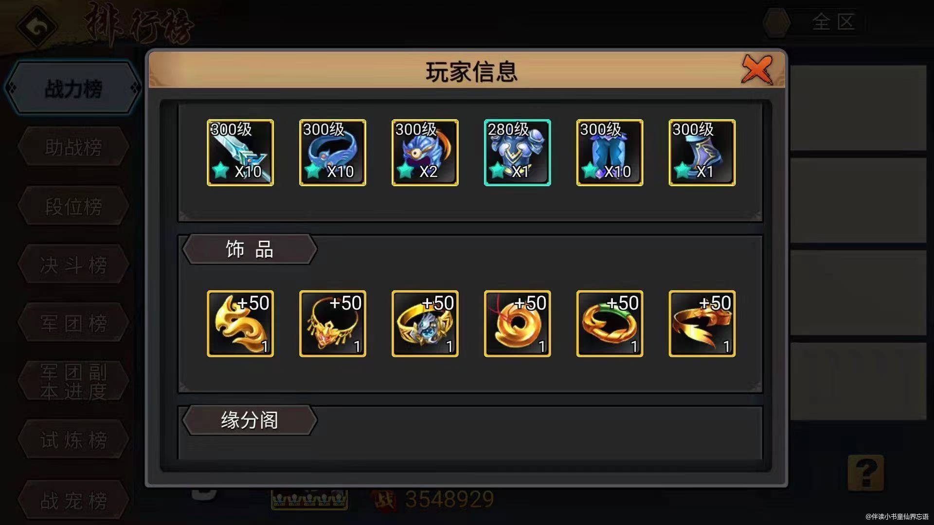Open the 全区 region dropdown
Viewport: 934px width, 525px height.
click(x=814, y=22)
